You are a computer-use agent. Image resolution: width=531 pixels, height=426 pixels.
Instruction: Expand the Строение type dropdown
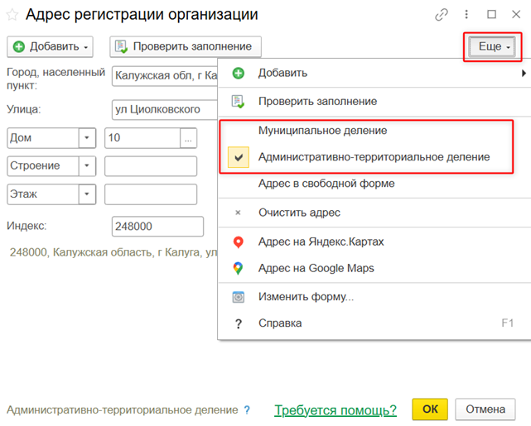point(87,166)
